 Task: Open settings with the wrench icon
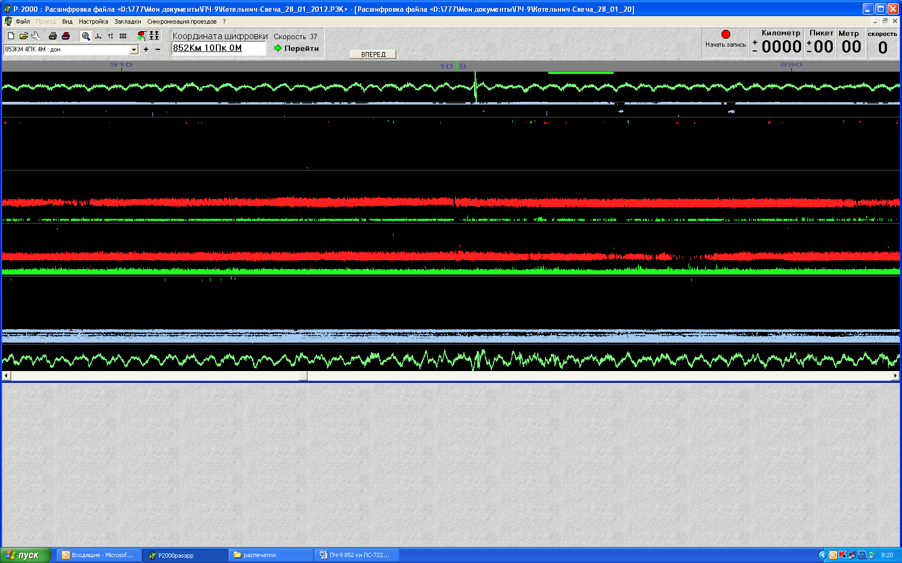tap(35, 36)
